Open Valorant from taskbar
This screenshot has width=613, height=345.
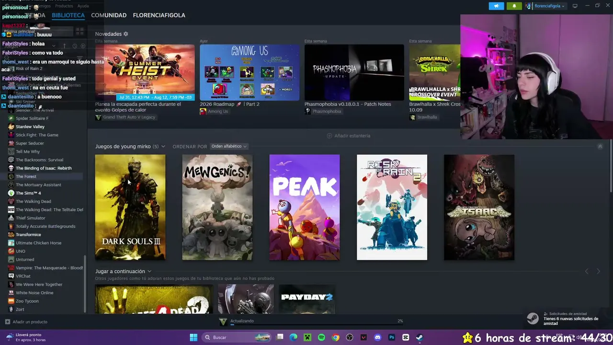363,337
